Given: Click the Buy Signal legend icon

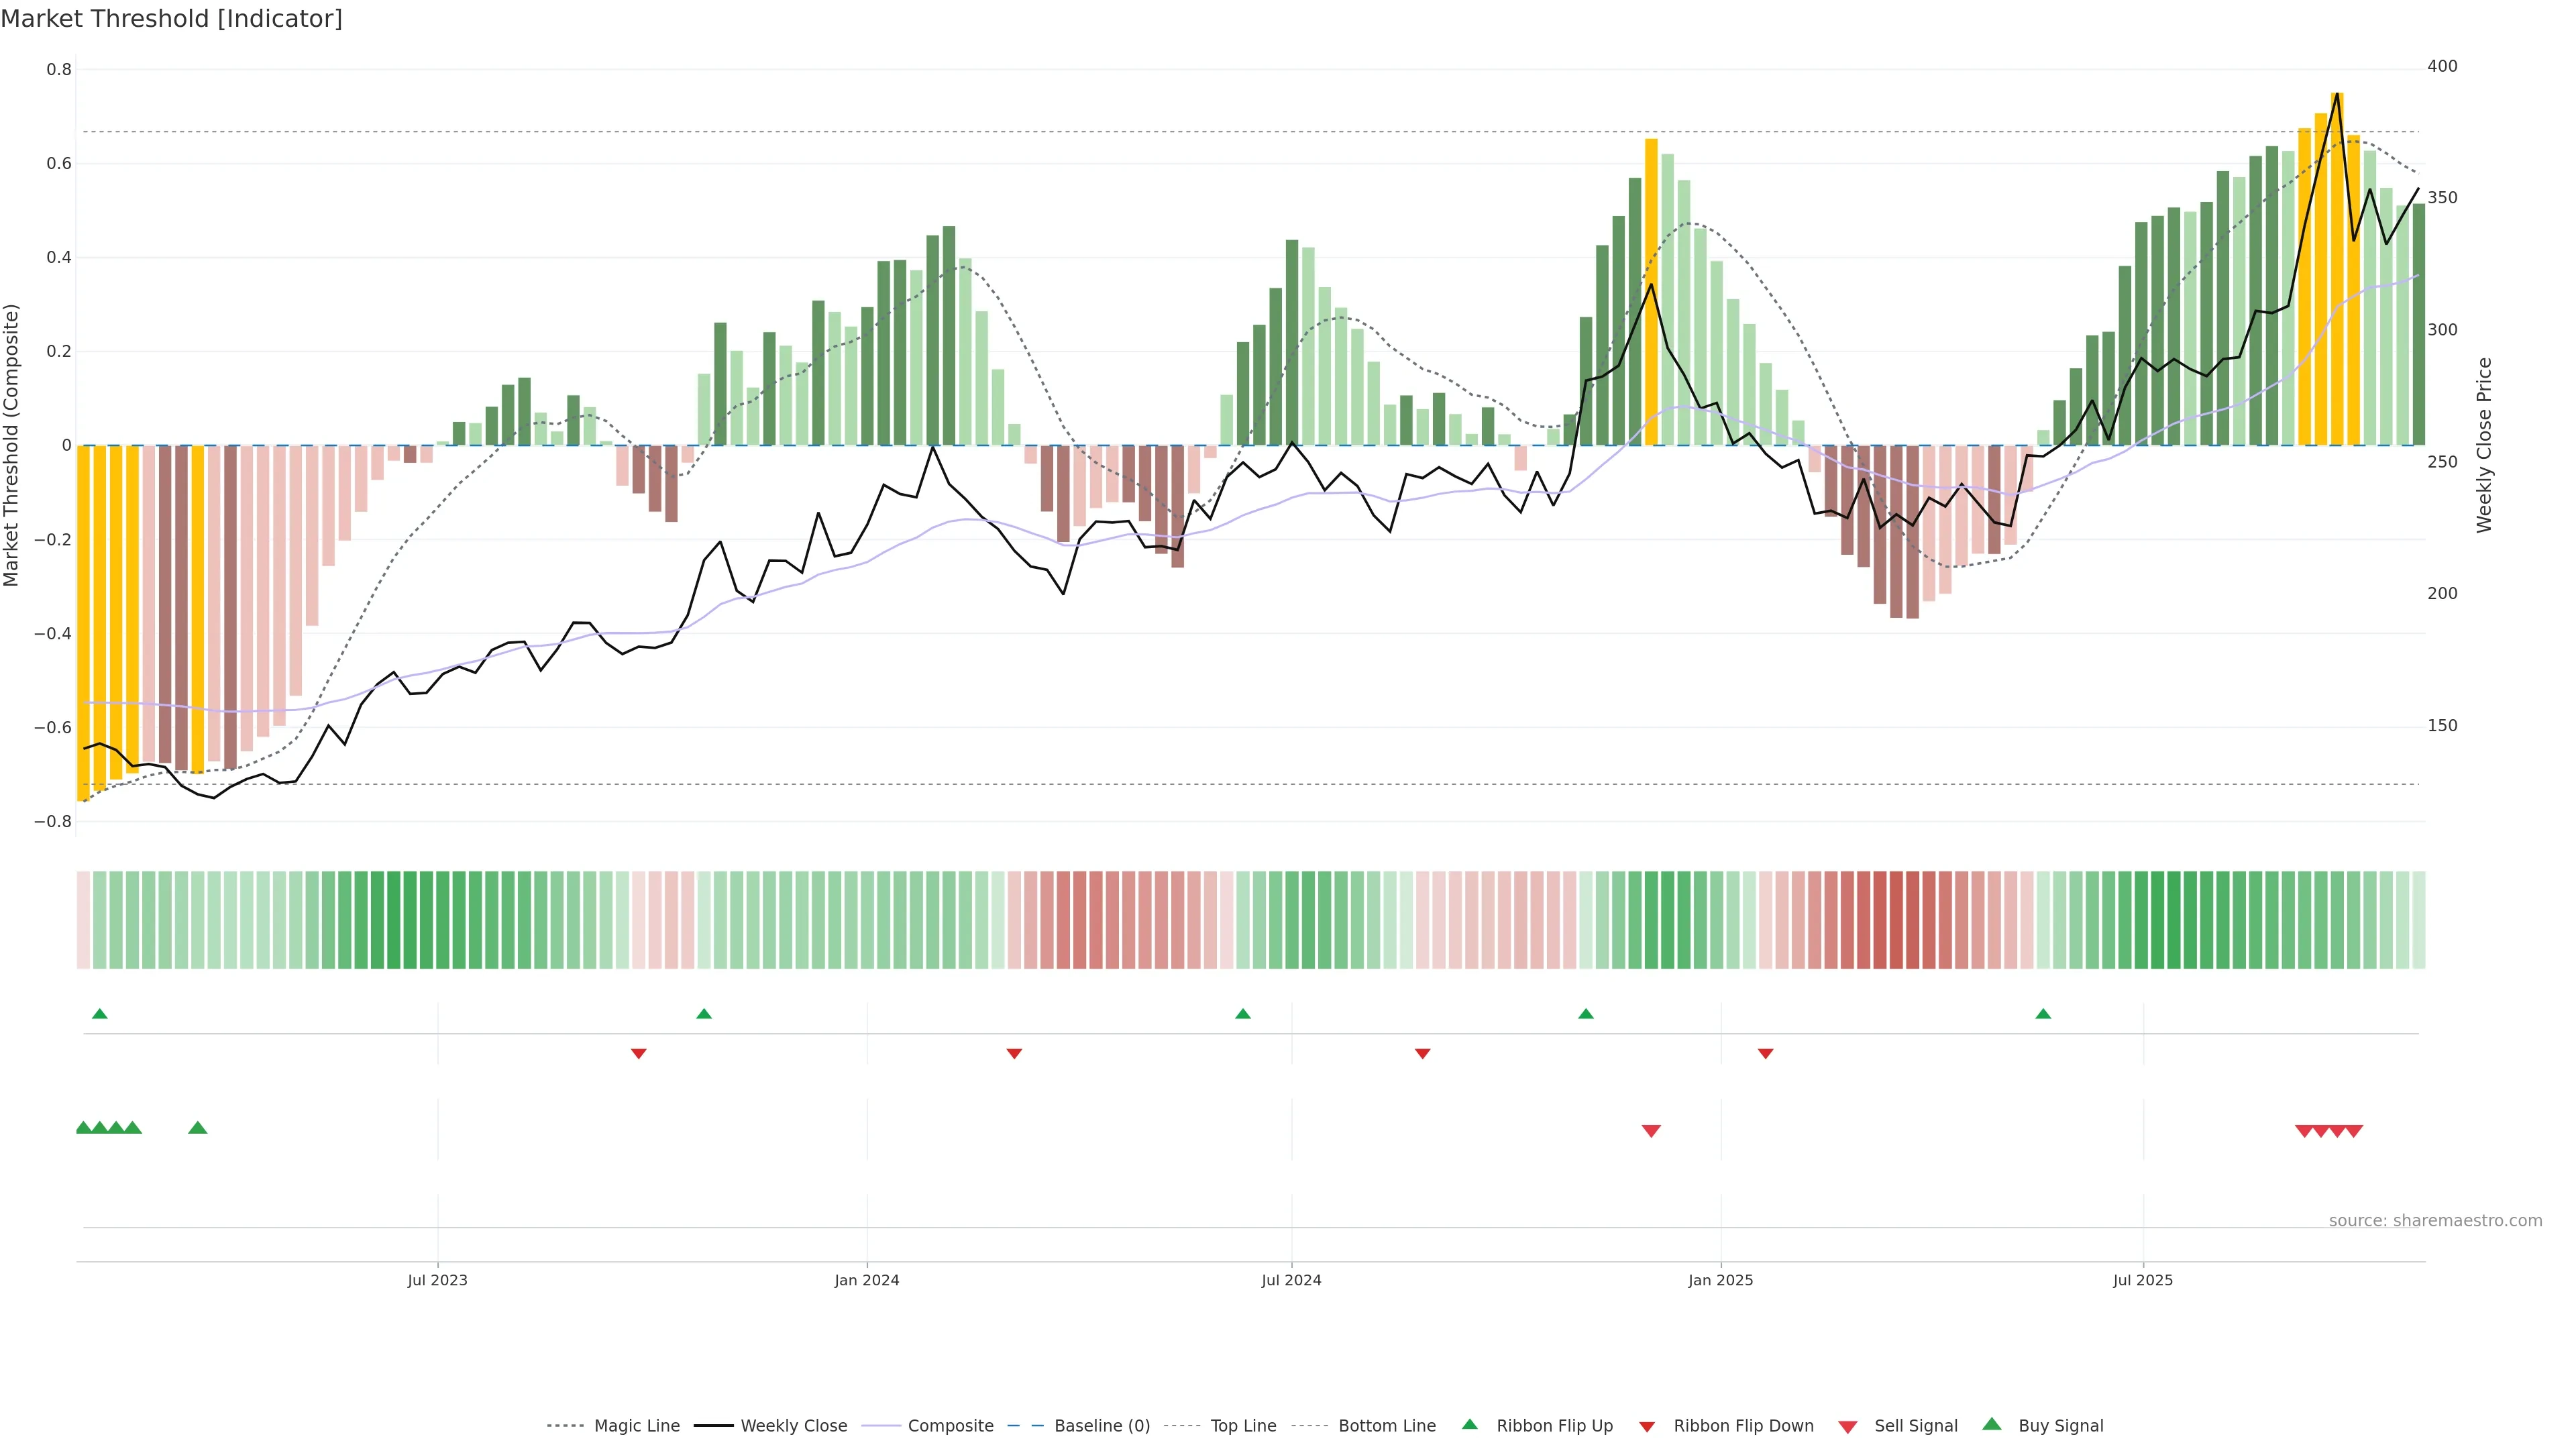Looking at the screenshot, I should point(1992,1424).
